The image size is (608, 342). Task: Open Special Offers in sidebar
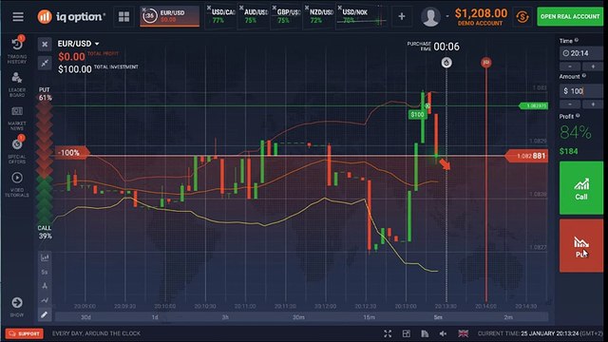pyautogui.click(x=17, y=150)
